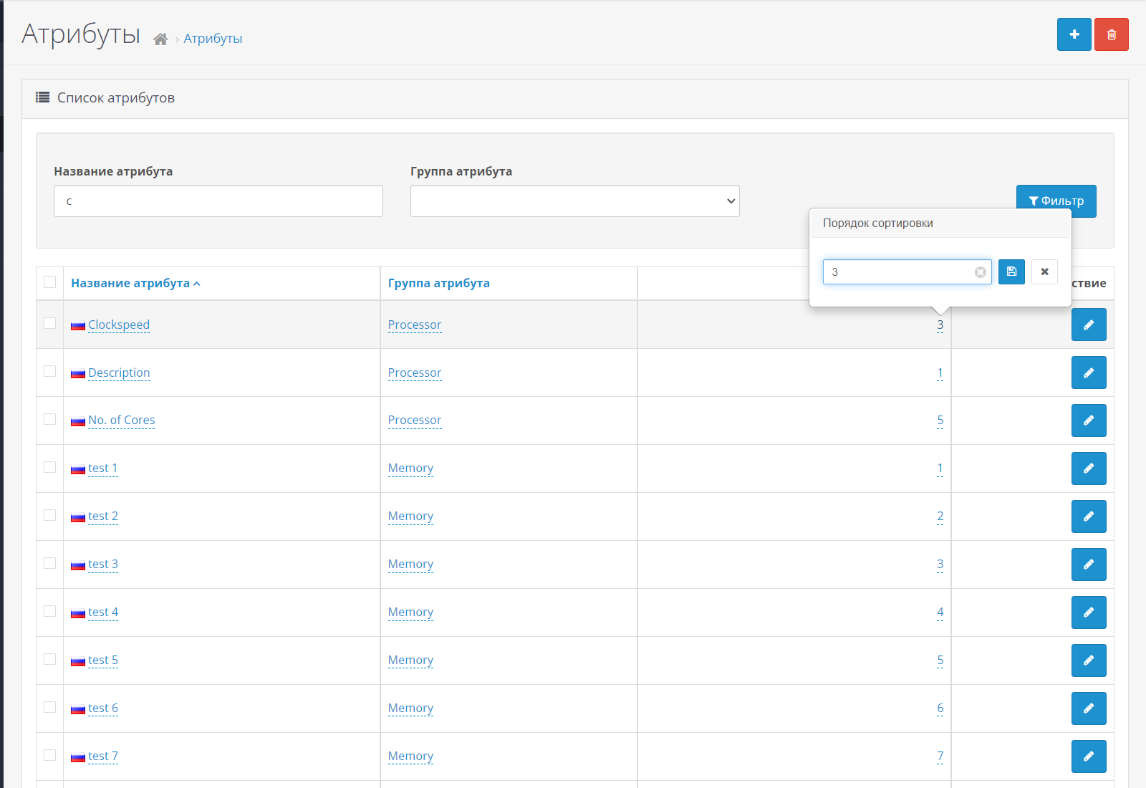The image size is (1146, 788).
Task: Click the Фильтр button
Action: click(1056, 201)
